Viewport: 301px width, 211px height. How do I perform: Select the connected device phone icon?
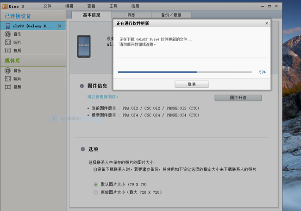click(x=8, y=26)
